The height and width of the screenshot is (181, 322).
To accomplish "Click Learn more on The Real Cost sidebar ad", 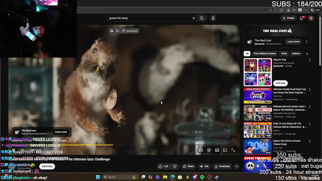I will tap(294, 42).
